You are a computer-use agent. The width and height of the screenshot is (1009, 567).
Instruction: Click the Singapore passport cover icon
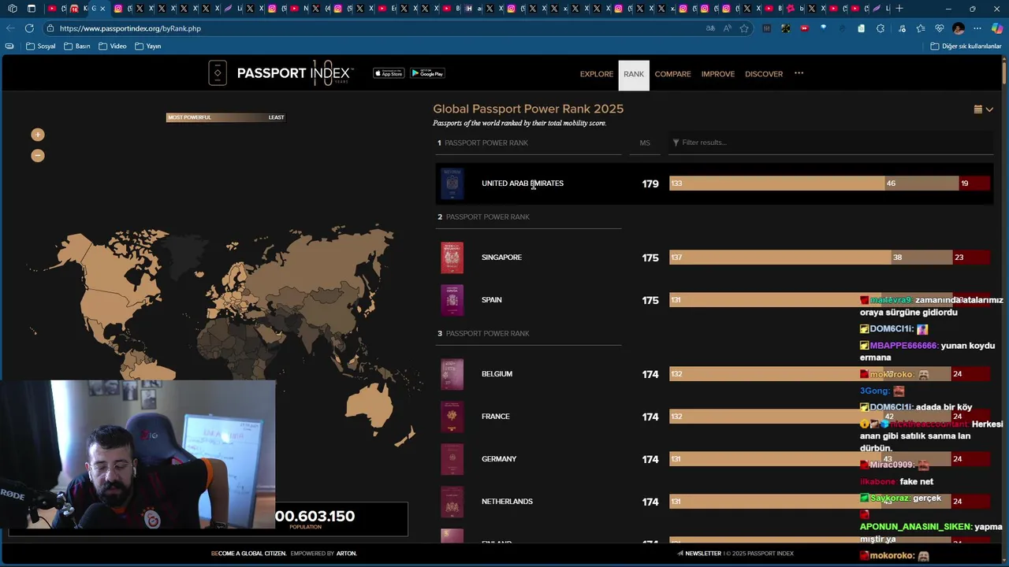coord(452,258)
